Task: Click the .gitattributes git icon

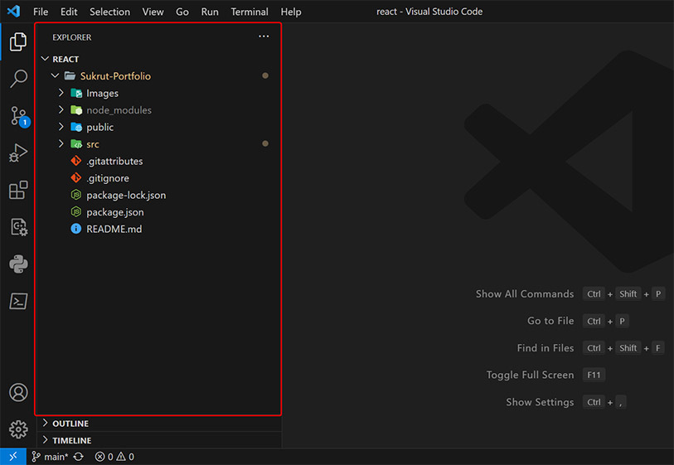Action: [76, 161]
